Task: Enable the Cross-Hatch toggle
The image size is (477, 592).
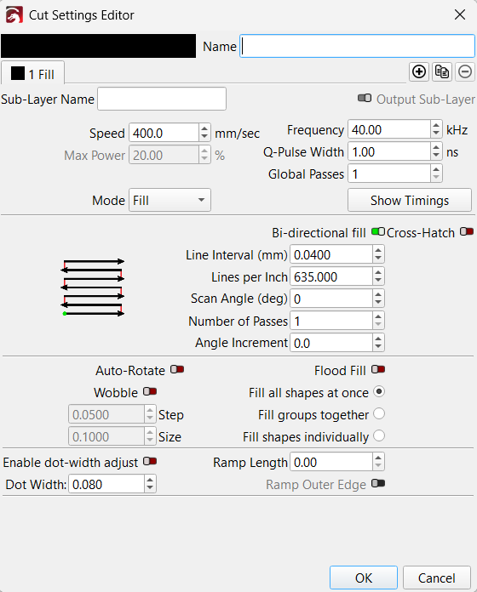Action: 467,231
